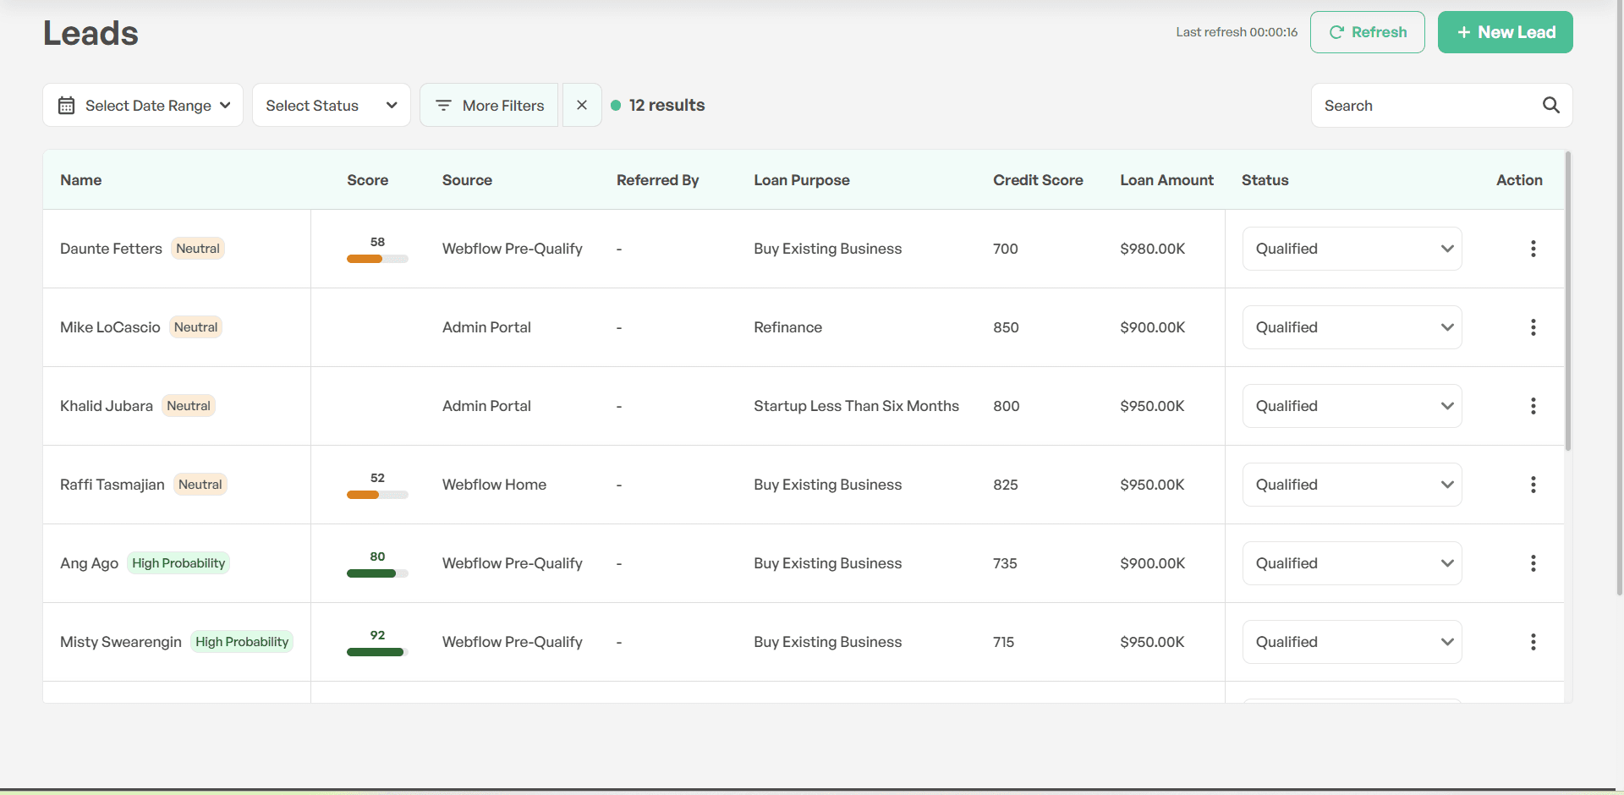Click High Probability tag beside Misty Swearengin
The height and width of the screenshot is (795, 1624).
point(242,642)
